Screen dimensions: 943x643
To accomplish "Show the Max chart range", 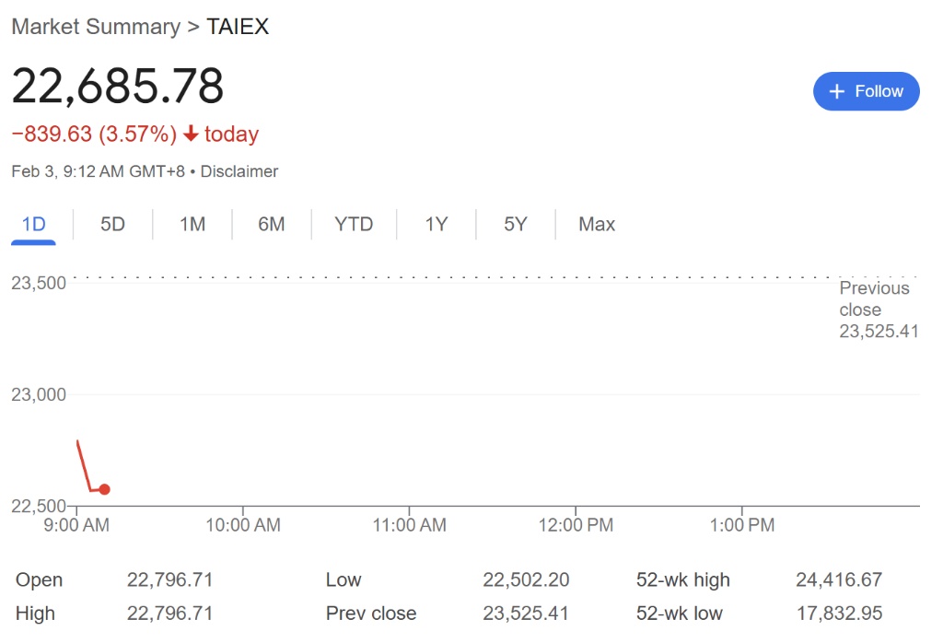I will [x=597, y=225].
